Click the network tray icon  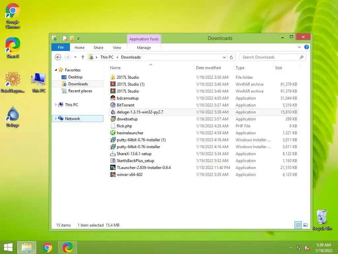pos(299,248)
